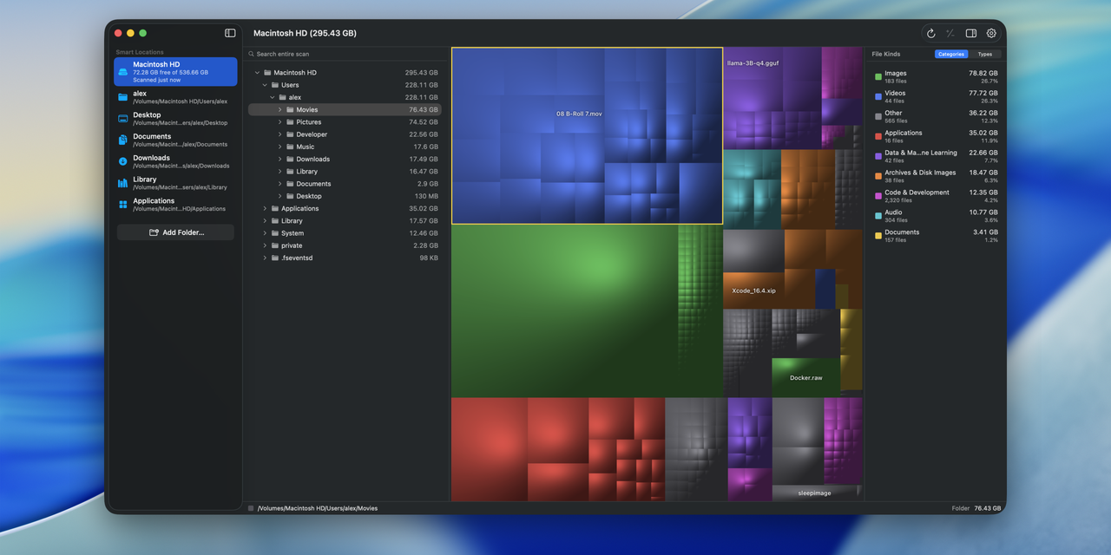Click the plus-minus comparison icon in toolbar
The width and height of the screenshot is (1111, 555).
tap(950, 33)
